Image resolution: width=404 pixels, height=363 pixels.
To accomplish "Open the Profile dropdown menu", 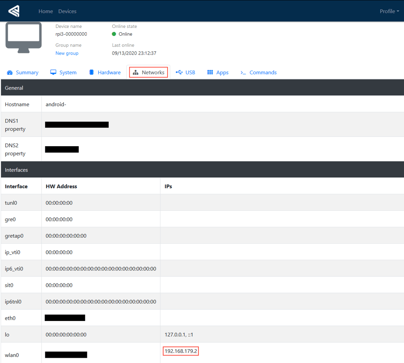I will (389, 11).
